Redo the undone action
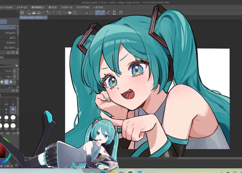The height and width of the screenshot is (173, 242). pos(53,12)
